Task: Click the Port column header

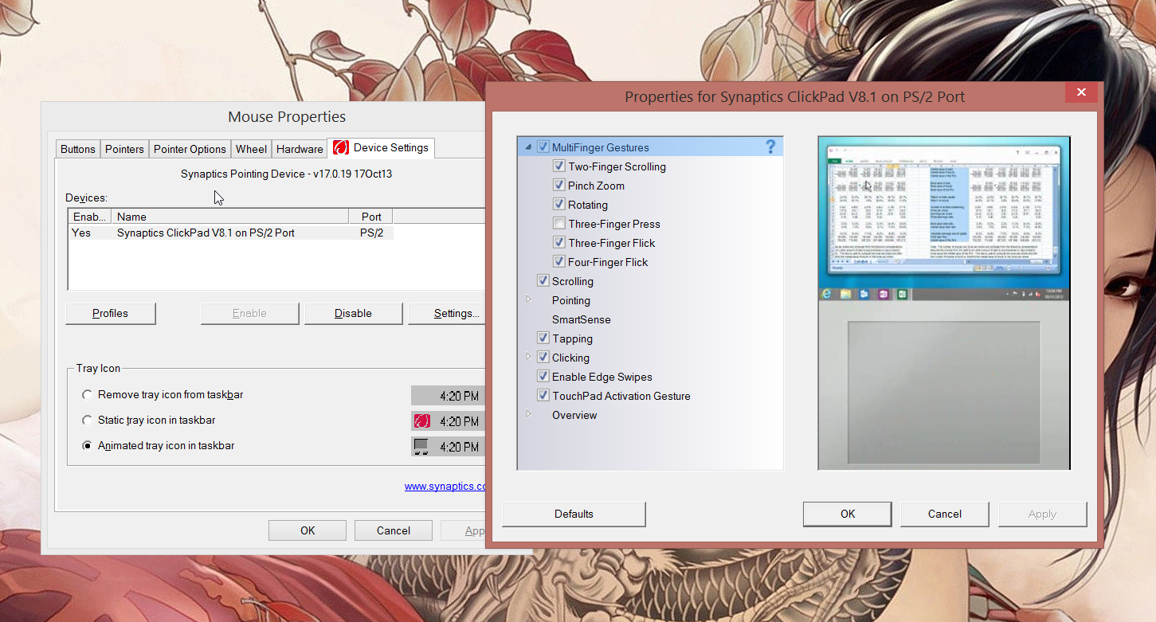Action: [370, 217]
